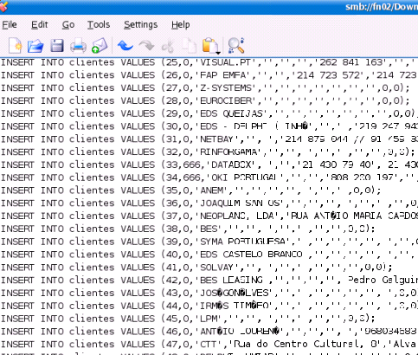Save the document with floppy icon
The height and width of the screenshot is (355, 418).
tap(57, 46)
